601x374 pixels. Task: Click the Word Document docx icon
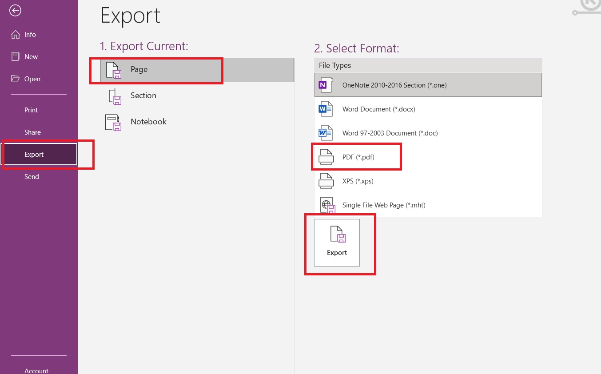[x=326, y=109]
